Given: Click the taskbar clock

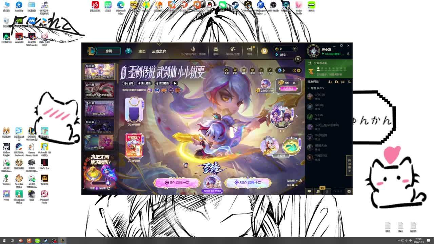Looking at the screenshot, I should tap(419, 241).
